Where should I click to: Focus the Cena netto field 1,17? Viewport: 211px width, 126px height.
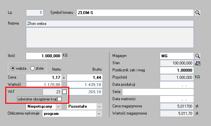44,78
